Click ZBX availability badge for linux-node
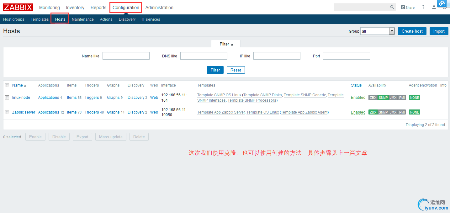This screenshot has height=213, width=450. coord(373,98)
